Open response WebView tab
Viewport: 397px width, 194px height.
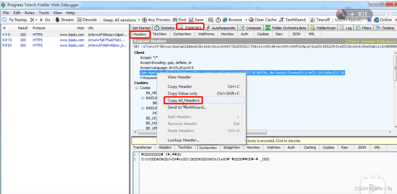(x=274, y=147)
